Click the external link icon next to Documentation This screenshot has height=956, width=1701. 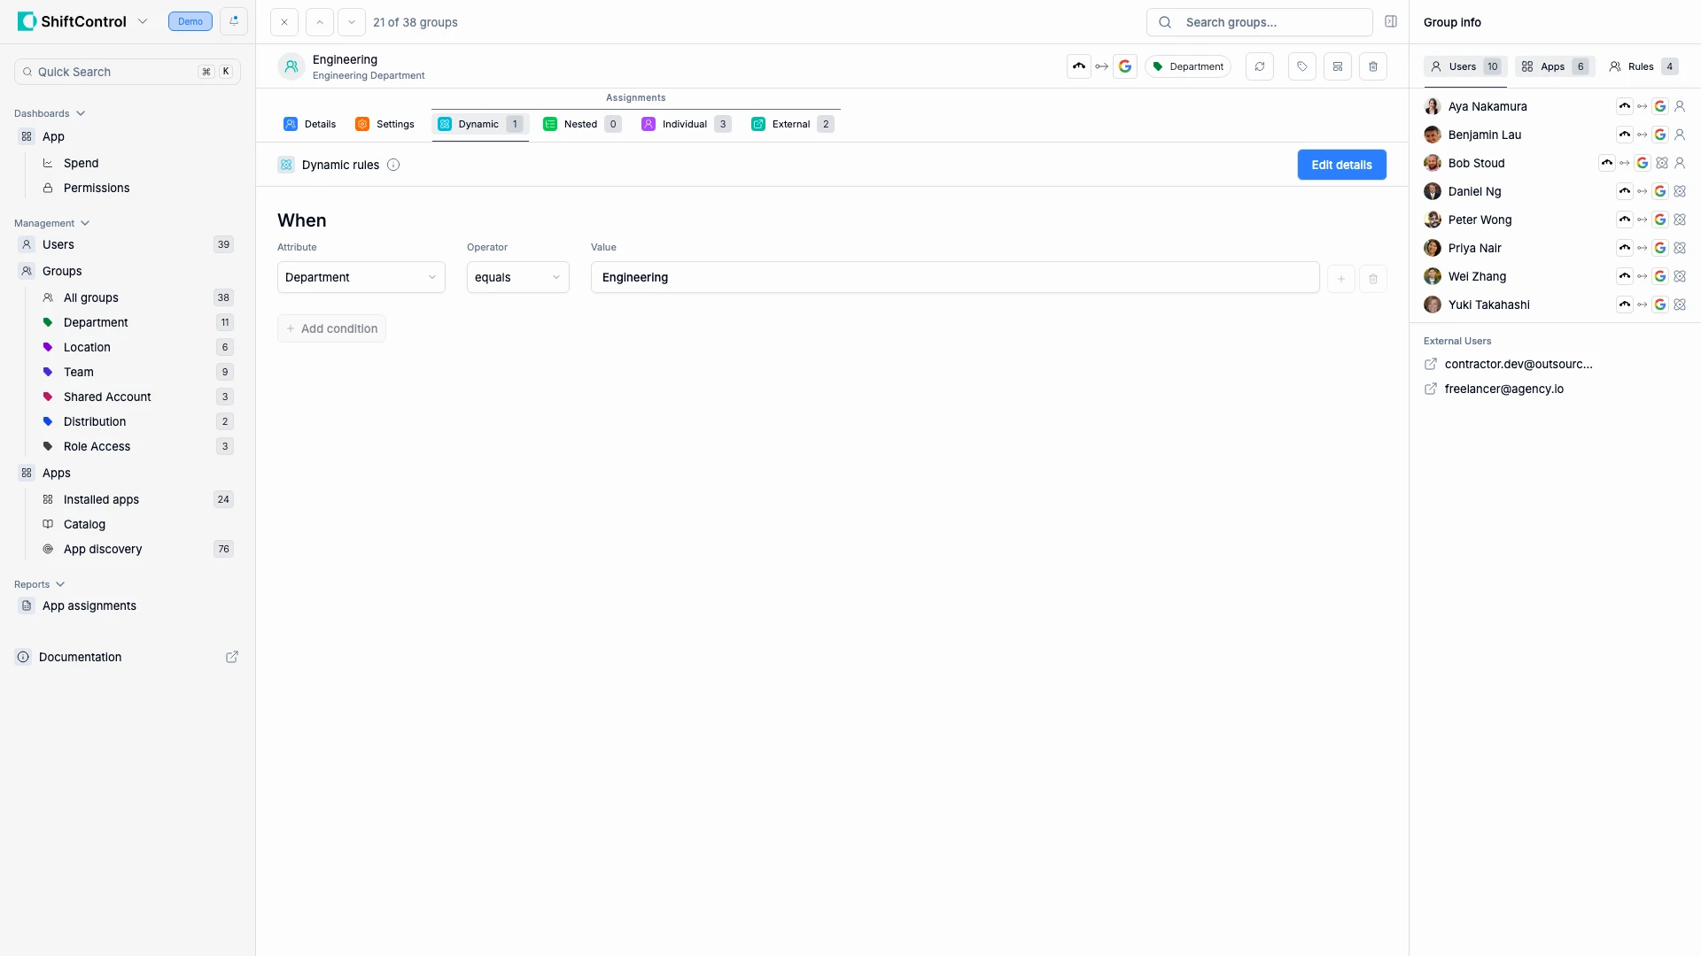pyautogui.click(x=232, y=657)
